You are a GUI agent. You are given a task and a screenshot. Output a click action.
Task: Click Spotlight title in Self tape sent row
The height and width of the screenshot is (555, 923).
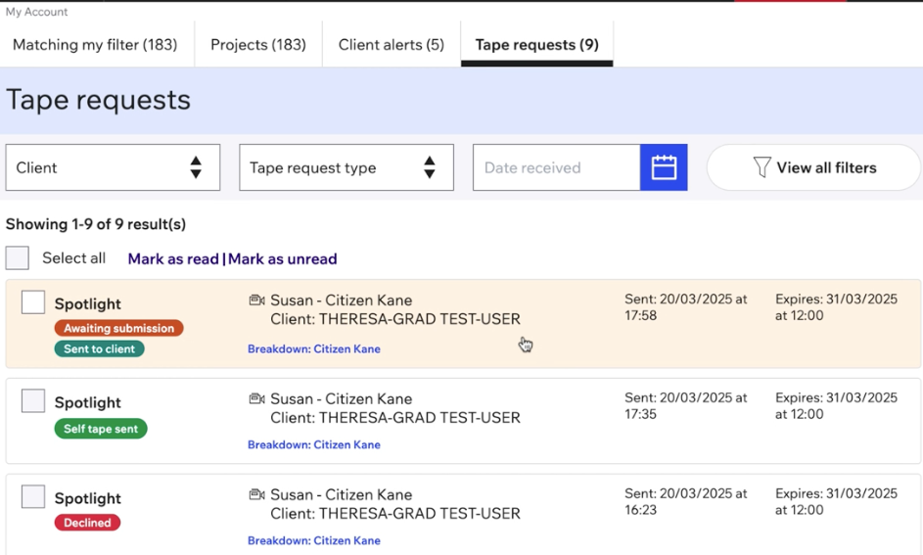point(88,402)
